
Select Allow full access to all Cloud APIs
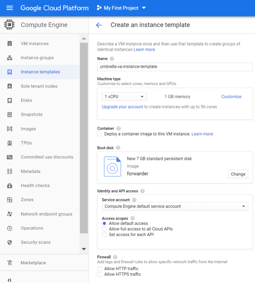(104, 229)
